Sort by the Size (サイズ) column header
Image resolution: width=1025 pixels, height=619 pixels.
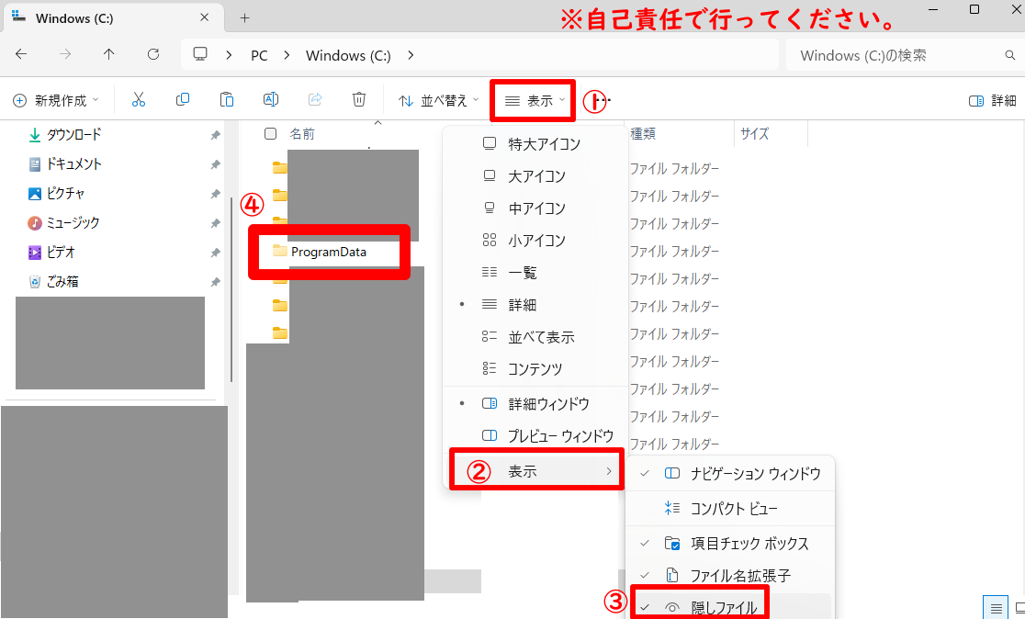tap(754, 134)
